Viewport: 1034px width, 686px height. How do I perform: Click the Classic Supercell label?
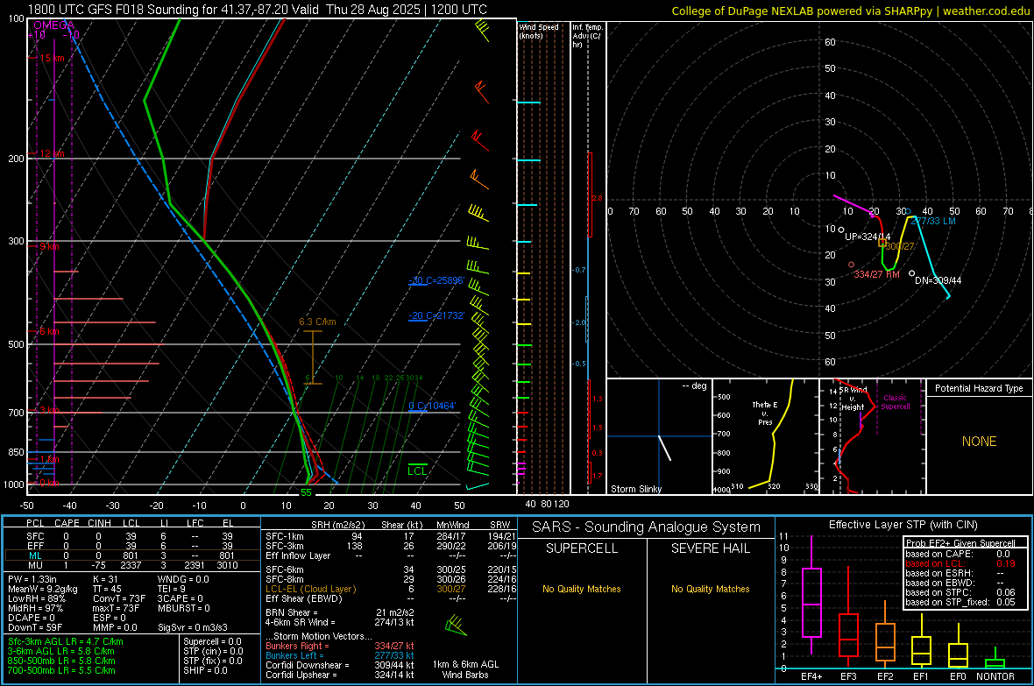895,402
